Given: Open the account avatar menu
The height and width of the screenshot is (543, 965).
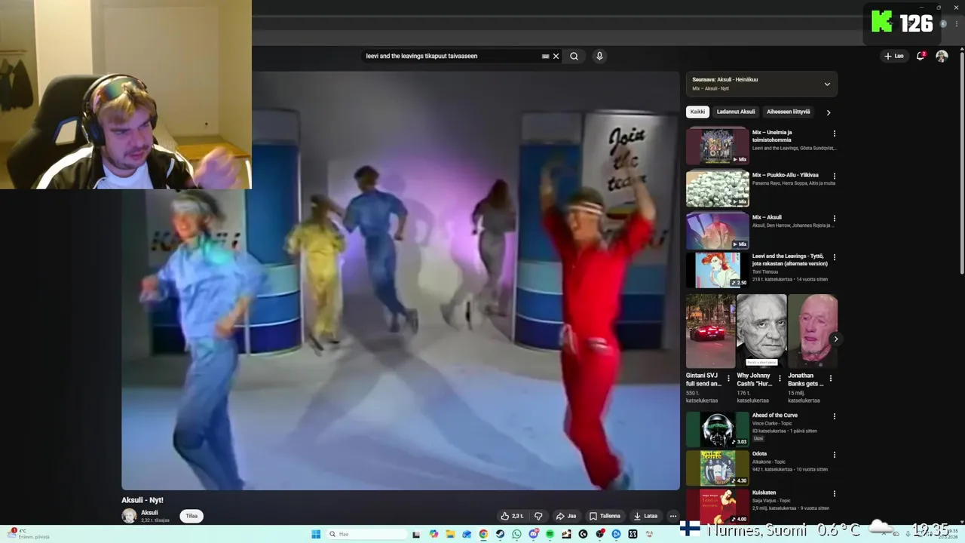Looking at the screenshot, I should tap(942, 56).
